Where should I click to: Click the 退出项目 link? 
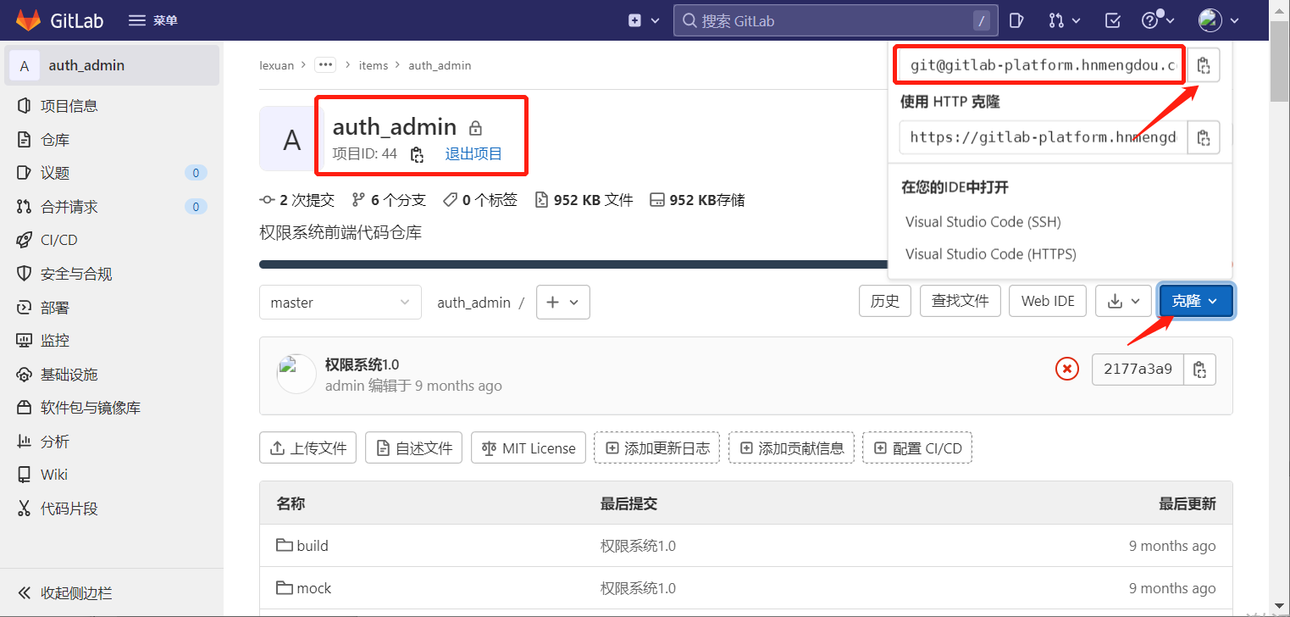473,153
